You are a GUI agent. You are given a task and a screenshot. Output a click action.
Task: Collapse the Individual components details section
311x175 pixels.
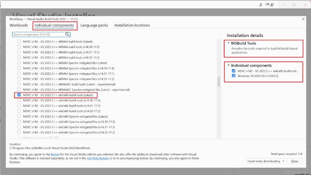228,65
